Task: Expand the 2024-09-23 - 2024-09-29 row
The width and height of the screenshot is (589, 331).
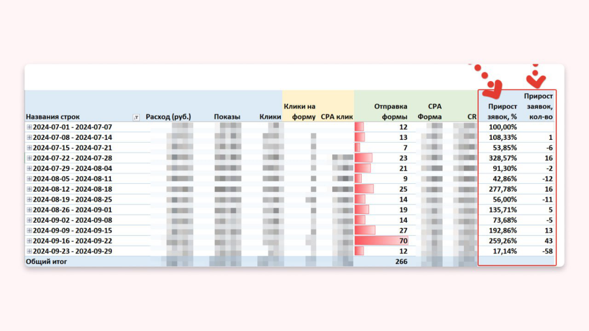Action: [x=29, y=251]
